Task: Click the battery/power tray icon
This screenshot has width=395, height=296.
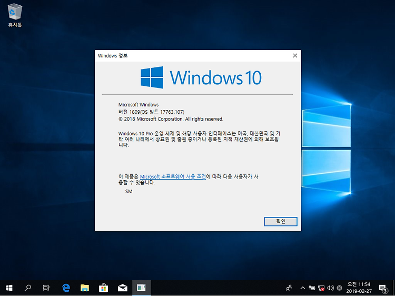Action: (312, 288)
